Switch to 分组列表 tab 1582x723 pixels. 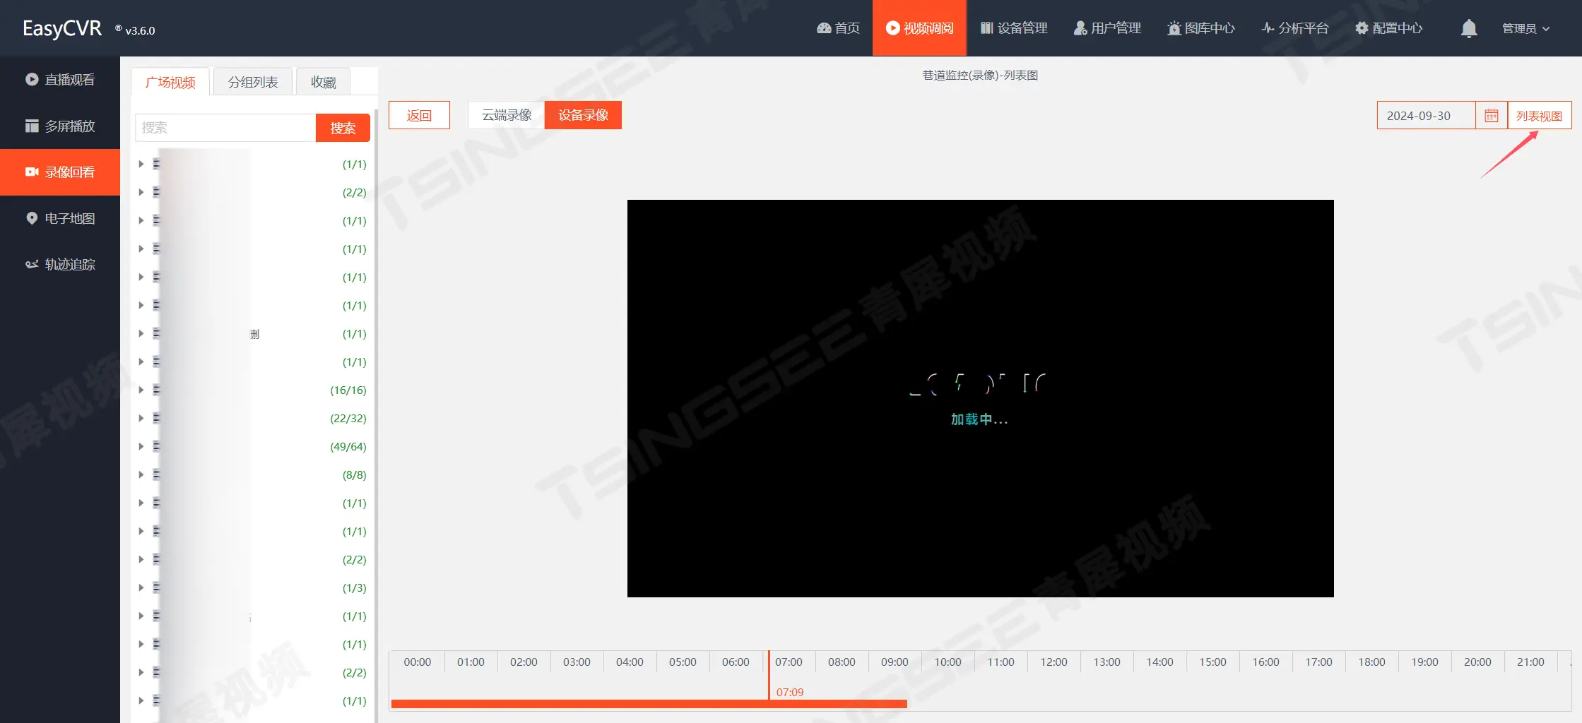[253, 82]
